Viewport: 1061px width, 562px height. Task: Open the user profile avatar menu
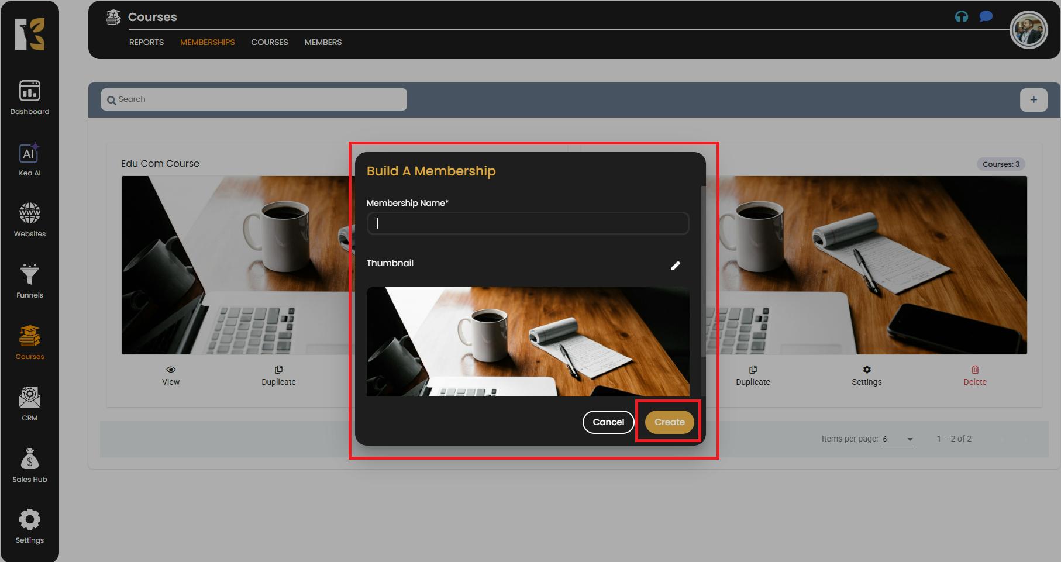coord(1028,30)
